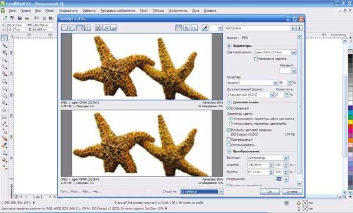Toggle the Встроить цветовой профиль checkbox
The image size is (353, 213).
click(x=228, y=130)
